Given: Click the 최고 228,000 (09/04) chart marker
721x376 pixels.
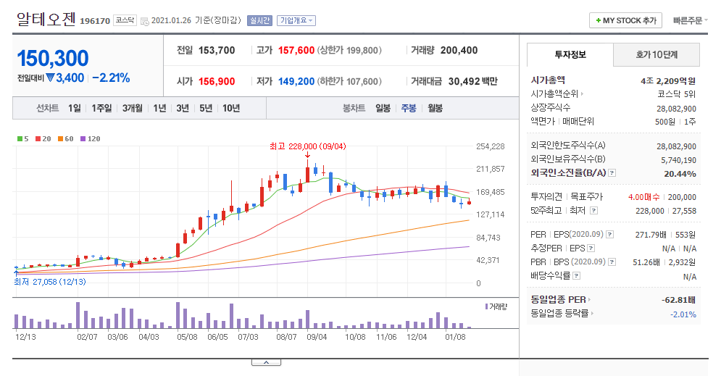Looking at the screenshot, I should click(308, 146).
